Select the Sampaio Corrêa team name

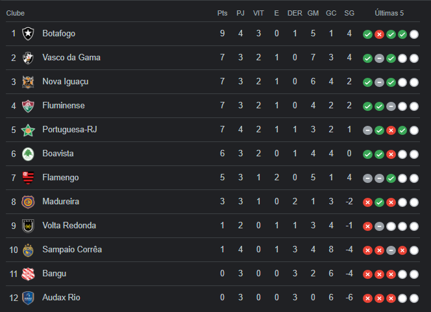click(72, 249)
